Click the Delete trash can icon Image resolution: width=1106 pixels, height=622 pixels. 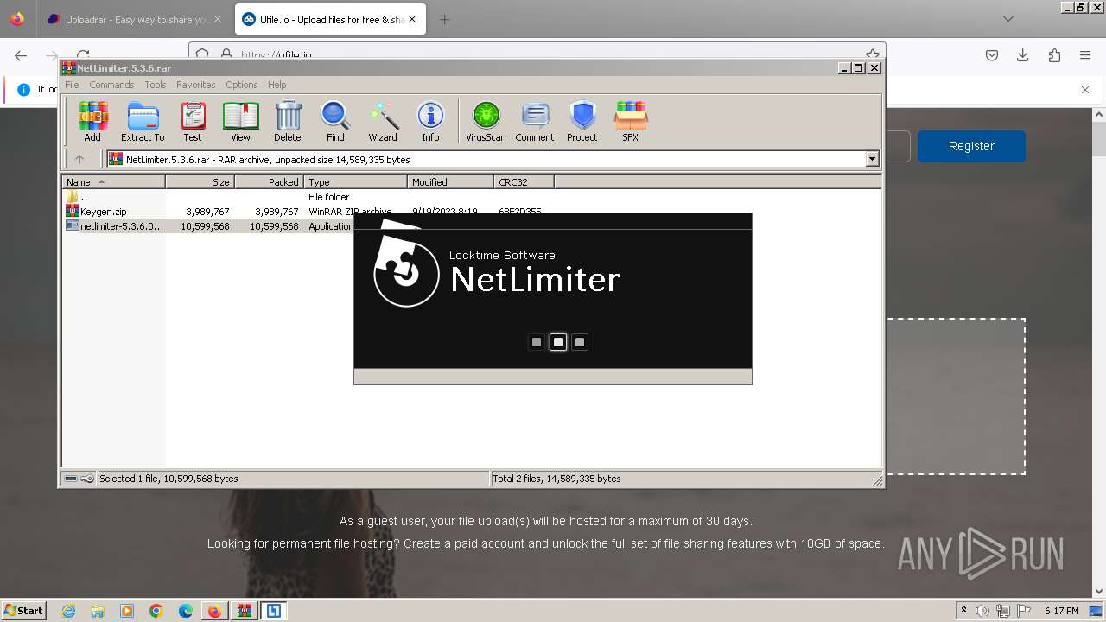[x=288, y=122]
